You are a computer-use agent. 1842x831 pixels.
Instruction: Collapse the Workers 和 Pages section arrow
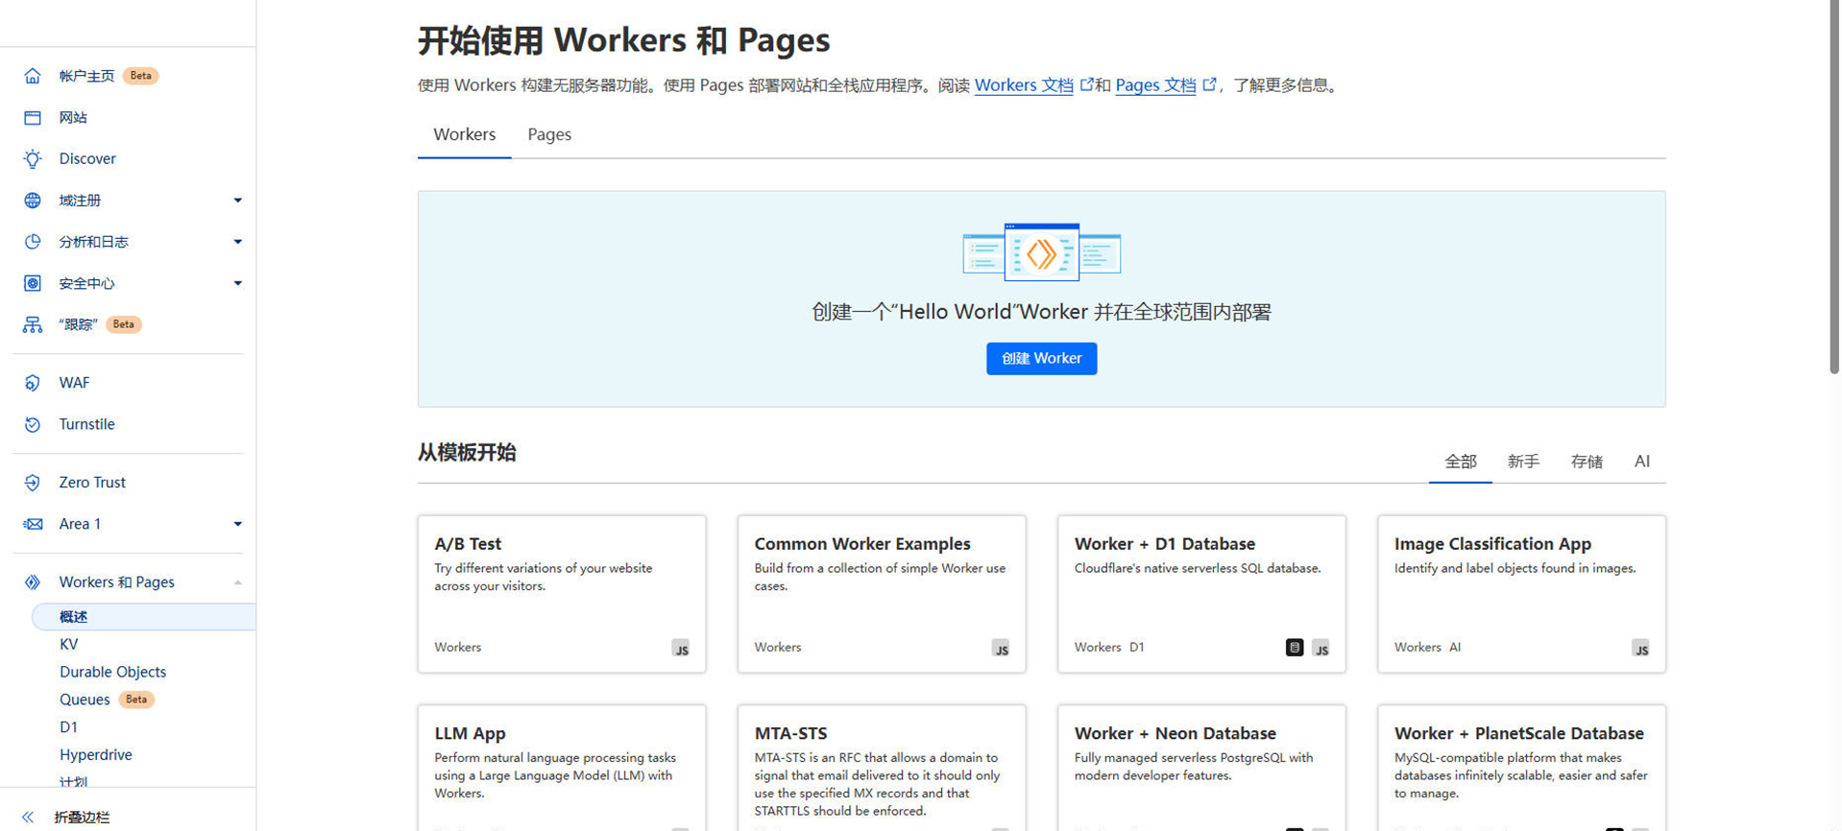coord(237,582)
